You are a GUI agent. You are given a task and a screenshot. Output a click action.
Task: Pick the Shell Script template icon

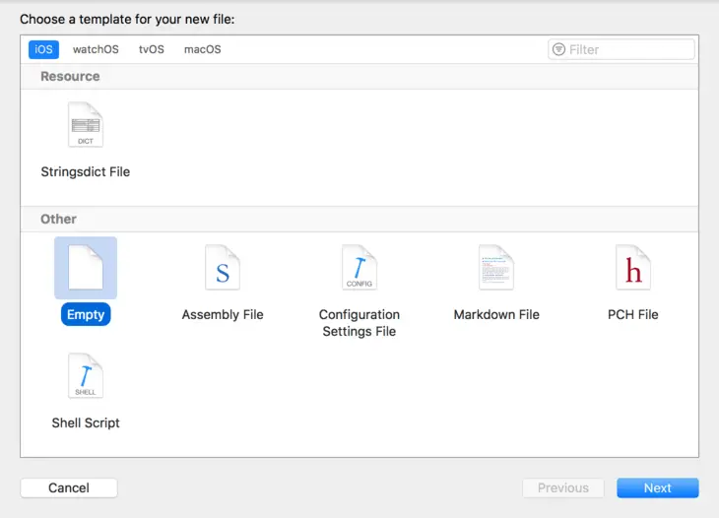click(x=85, y=376)
